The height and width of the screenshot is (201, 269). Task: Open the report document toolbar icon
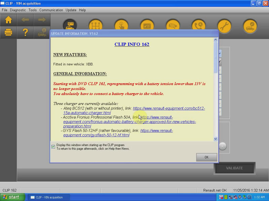[147, 25]
